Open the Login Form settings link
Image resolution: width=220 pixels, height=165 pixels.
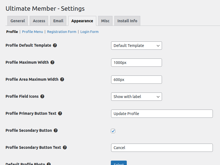coord(89,32)
